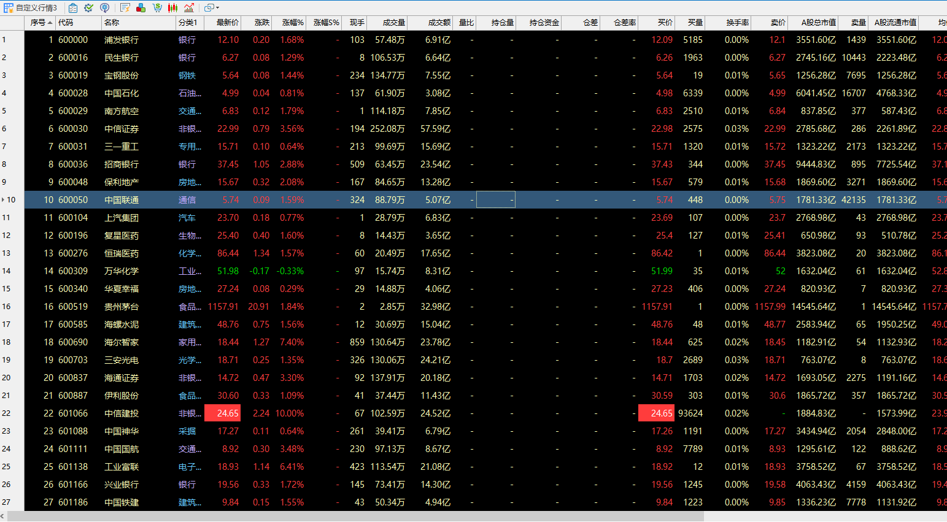Open the rising trend chart icon
The width and height of the screenshot is (947, 522).
(189, 8)
